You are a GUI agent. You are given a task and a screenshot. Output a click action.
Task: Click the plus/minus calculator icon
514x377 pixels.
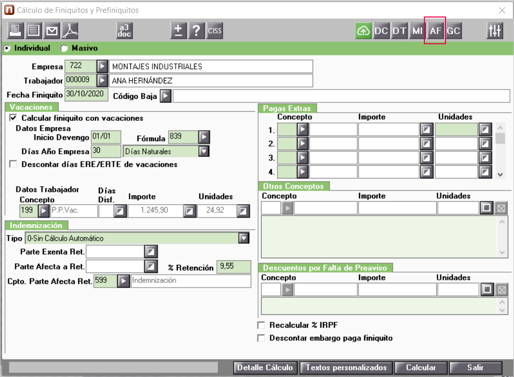click(178, 31)
